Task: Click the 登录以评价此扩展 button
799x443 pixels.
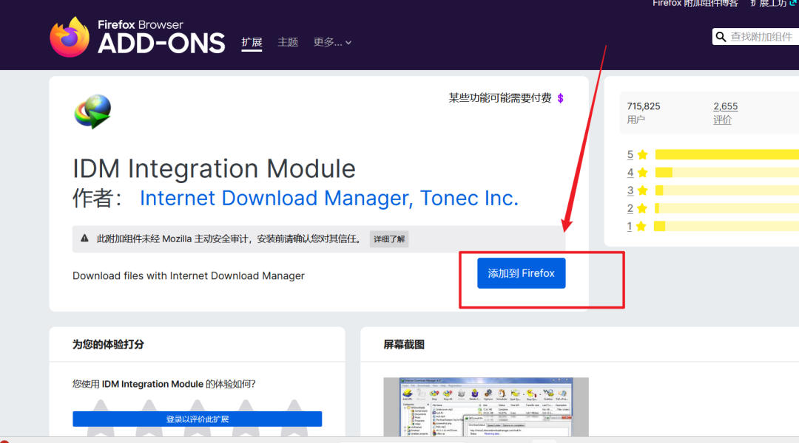Action: click(198, 419)
